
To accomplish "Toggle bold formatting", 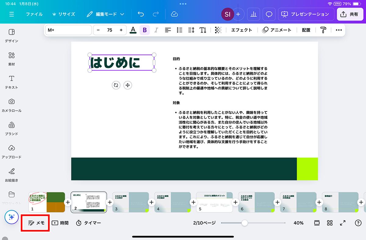I will click(145, 30).
